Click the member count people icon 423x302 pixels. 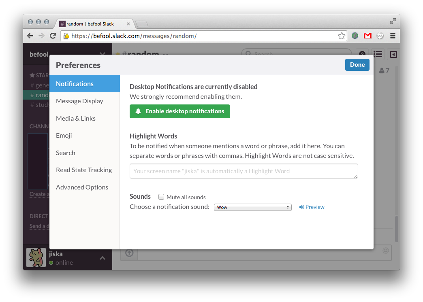pos(382,71)
